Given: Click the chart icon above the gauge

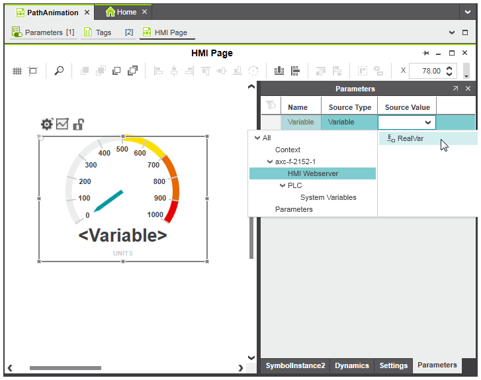Looking at the screenshot, I should coord(62,124).
